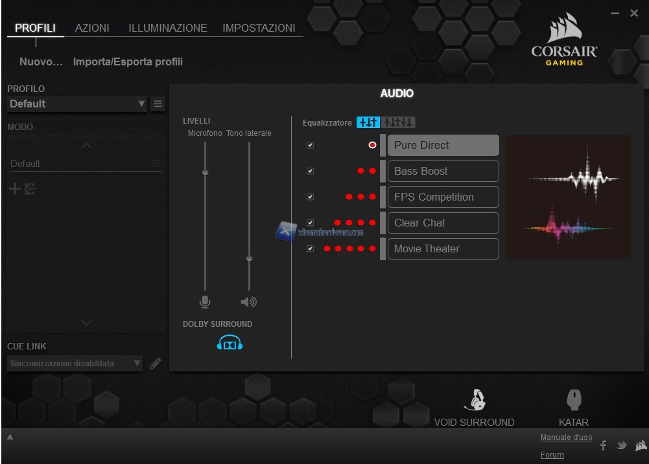649x464 pixels.
Task: Click the Microfono level slider handle
Action: click(x=205, y=172)
